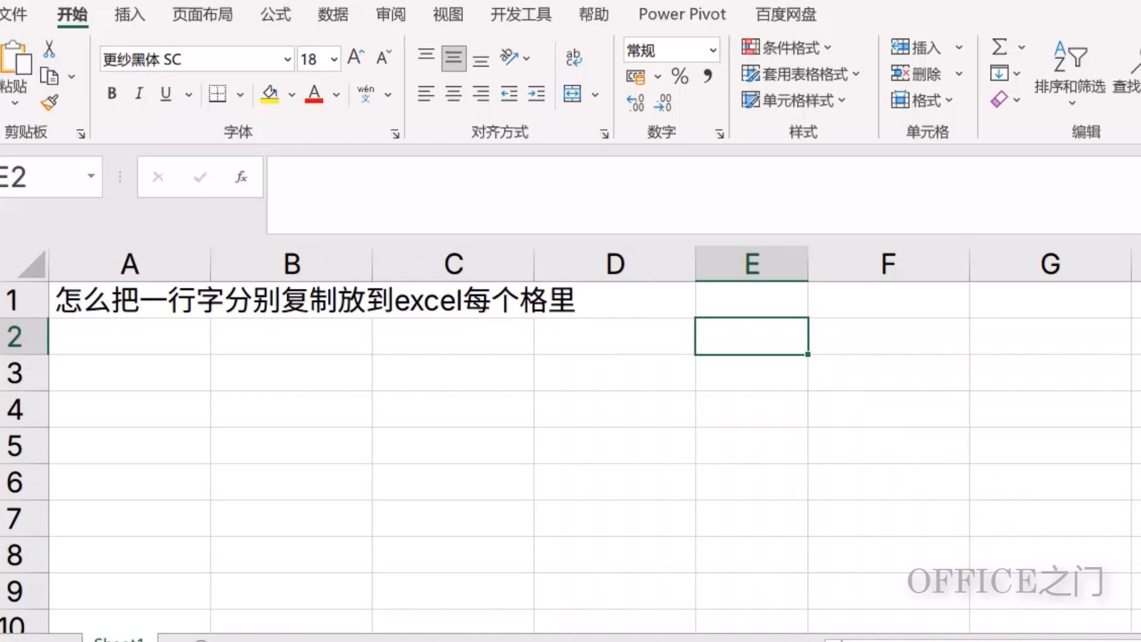Click the Wrap Text icon

[x=573, y=58]
